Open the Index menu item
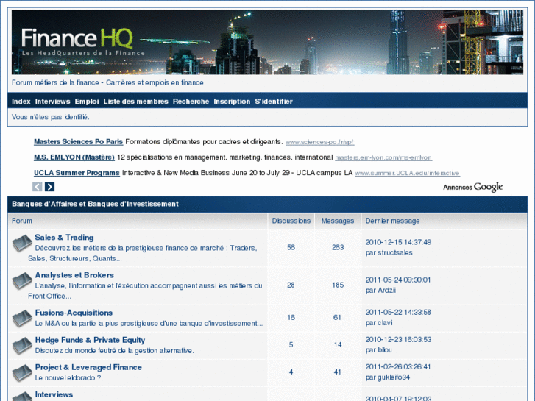Viewport: 535px width, 401px height. pos(21,102)
